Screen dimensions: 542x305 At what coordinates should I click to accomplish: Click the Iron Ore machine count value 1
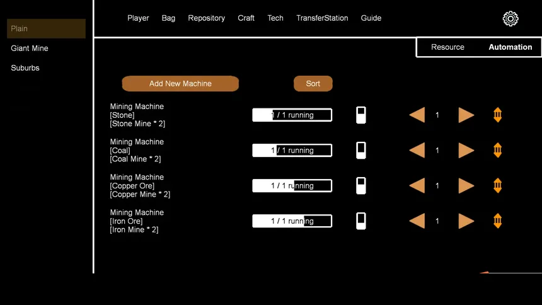pyautogui.click(x=437, y=221)
